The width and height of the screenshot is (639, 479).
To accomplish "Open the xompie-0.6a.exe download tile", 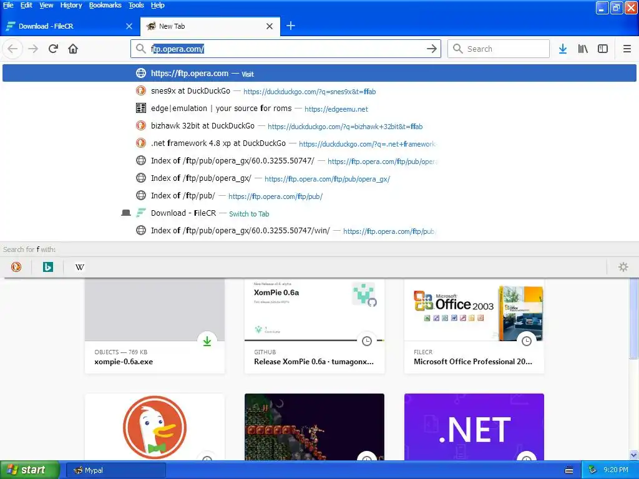I will (155, 326).
